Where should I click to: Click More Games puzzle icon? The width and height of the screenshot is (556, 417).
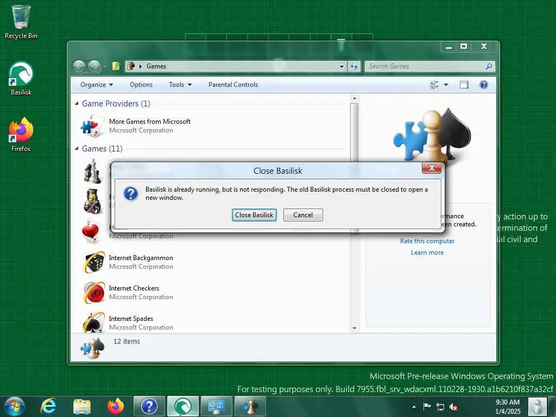point(93,126)
